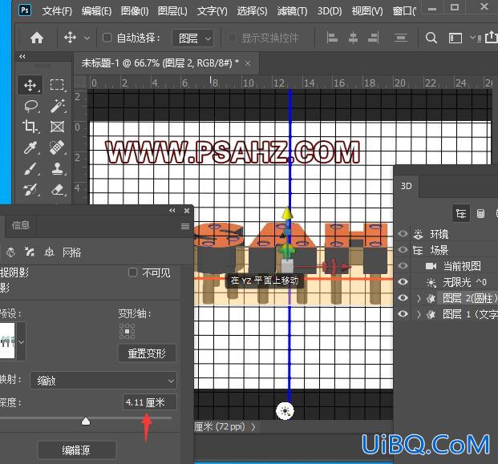Expand the status bar info arrow
The height and width of the screenshot is (464, 498).
point(253,427)
